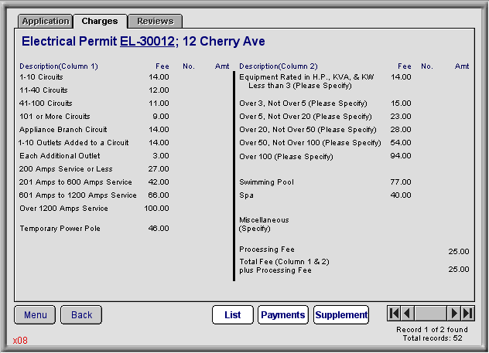Click the 46.00 Temporary Power Pole fee
Viewport: 489px width, 353px height.
[159, 228]
